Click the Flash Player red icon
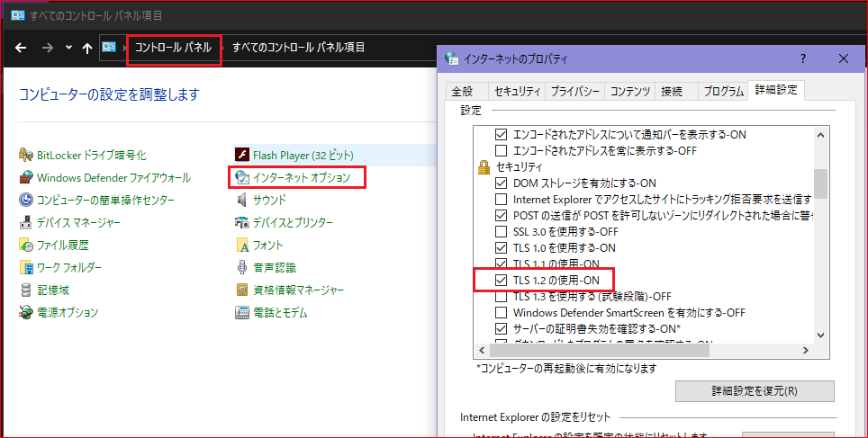This screenshot has height=438, width=868. click(242, 155)
